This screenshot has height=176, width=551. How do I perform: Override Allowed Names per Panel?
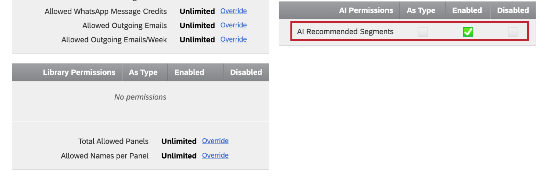[215, 155]
